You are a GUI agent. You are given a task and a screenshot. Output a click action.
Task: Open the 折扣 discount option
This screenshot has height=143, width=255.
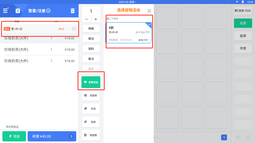[x=91, y=109]
